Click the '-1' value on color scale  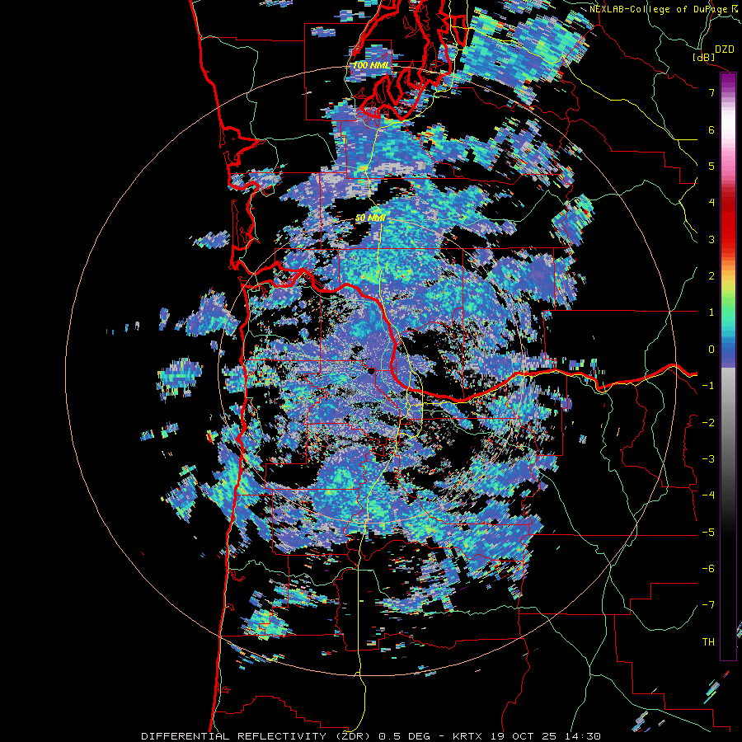pyautogui.click(x=708, y=386)
